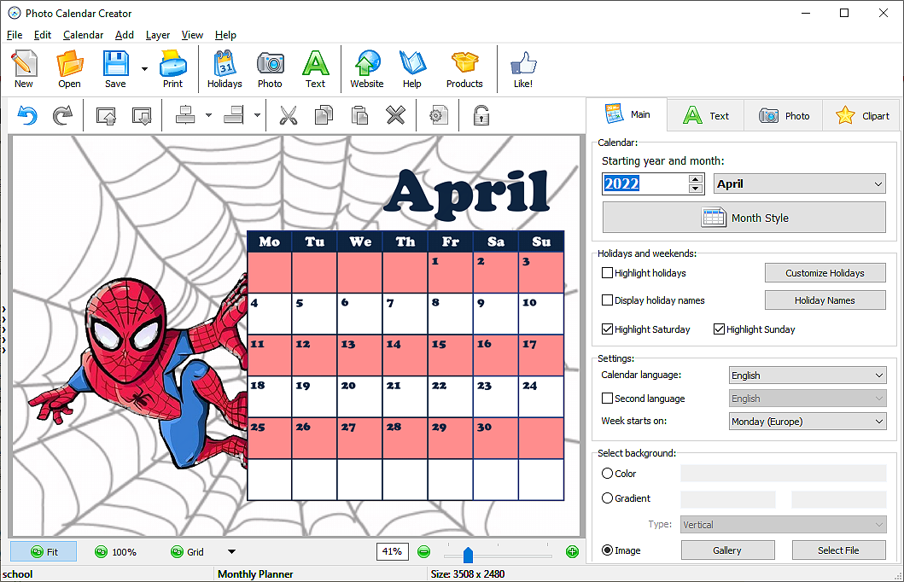Click the horizontal align icon

[x=185, y=114]
